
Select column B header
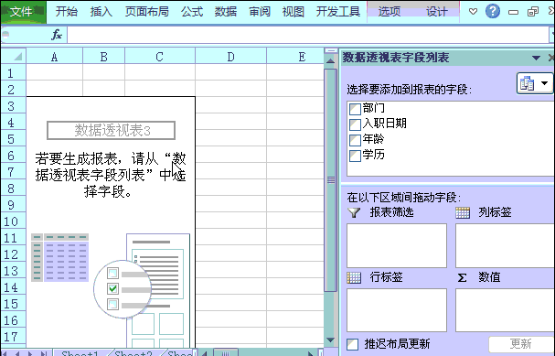click(103, 57)
